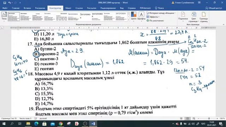Open the Цвета theme colors palette
The image size is (226, 127).
pyautogui.click(x=134, y=17)
